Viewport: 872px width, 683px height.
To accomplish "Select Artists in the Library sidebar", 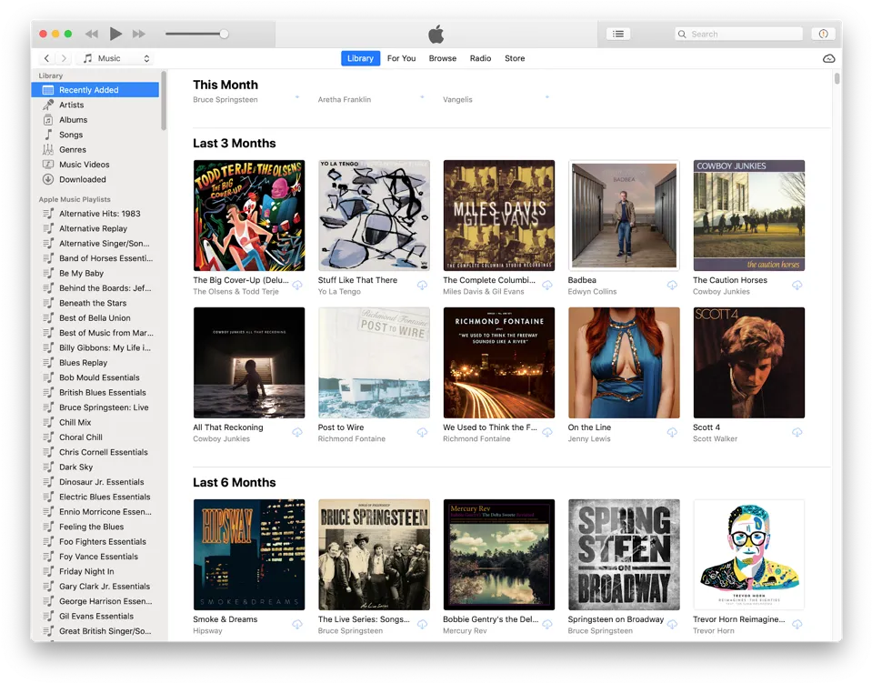I will click(95, 105).
